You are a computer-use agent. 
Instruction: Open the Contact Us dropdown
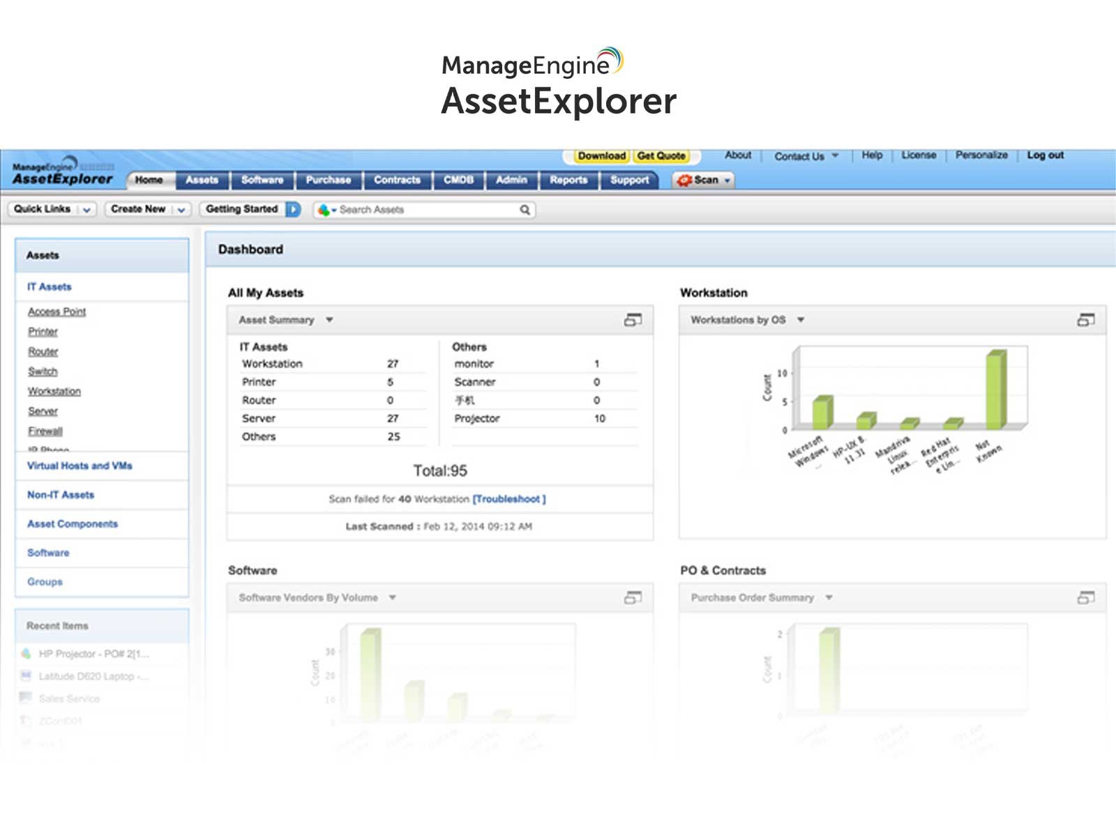pyautogui.click(x=835, y=156)
